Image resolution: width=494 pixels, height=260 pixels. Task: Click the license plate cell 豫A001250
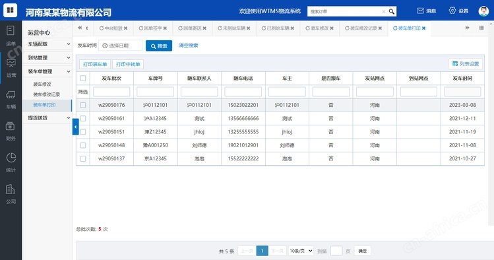click(156, 145)
